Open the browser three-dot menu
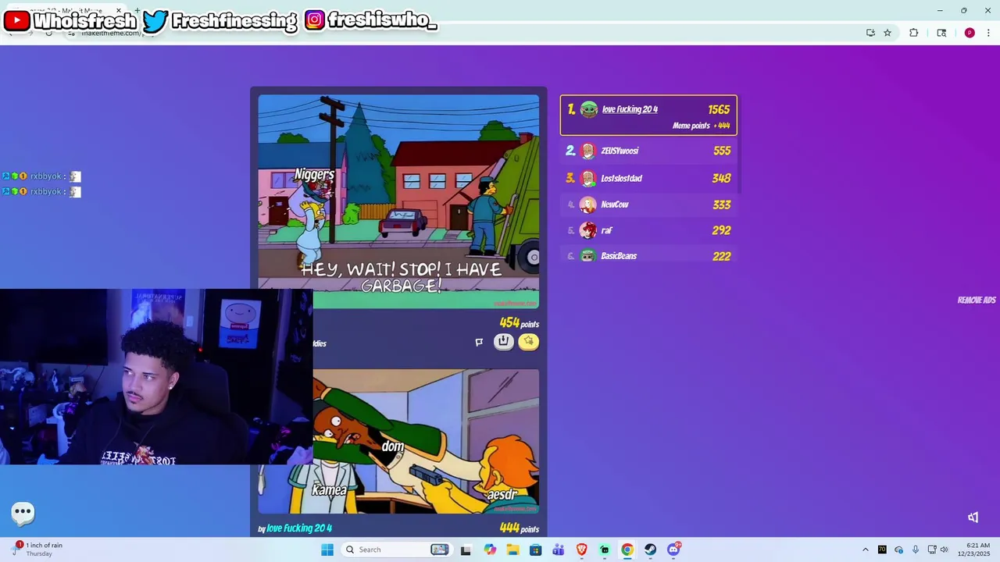This screenshot has height=562, width=1000. pyautogui.click(x=988, y=33)
